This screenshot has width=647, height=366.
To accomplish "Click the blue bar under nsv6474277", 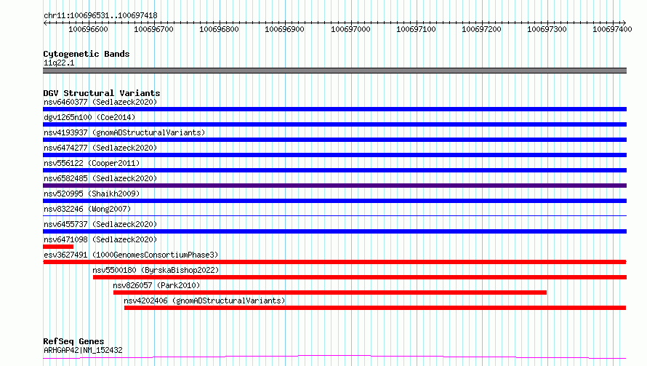I will pos(334,155).
